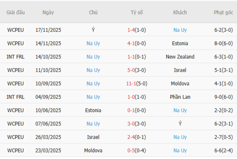Open the 1-1 New Zealand match score
Viewport: 237px width, 159px height.
click(x=131, y=57)
